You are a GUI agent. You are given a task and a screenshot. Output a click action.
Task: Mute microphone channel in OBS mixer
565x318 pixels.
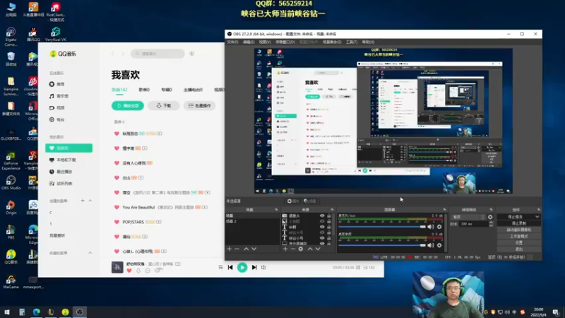tap(431, 227)
